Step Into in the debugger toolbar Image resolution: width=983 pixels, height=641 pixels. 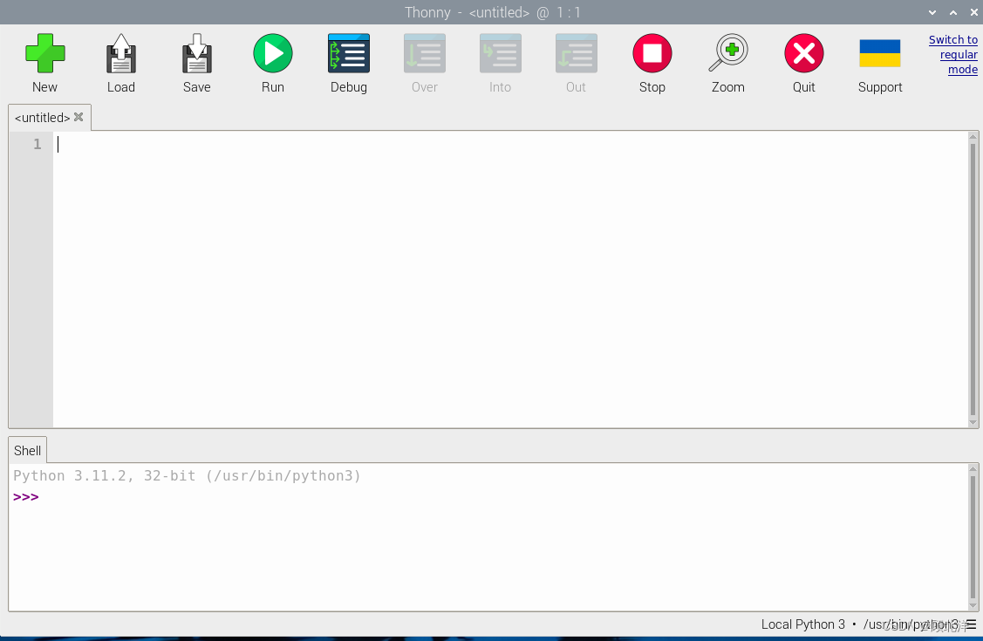point(501,54)
